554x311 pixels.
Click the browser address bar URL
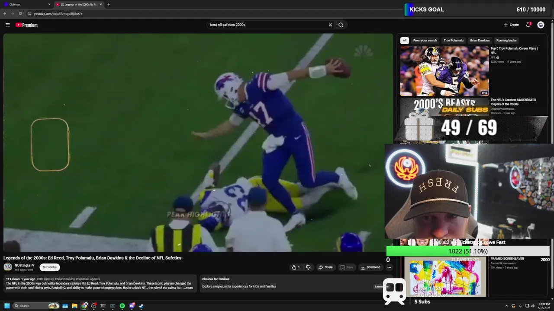click(x=58, y=13)
